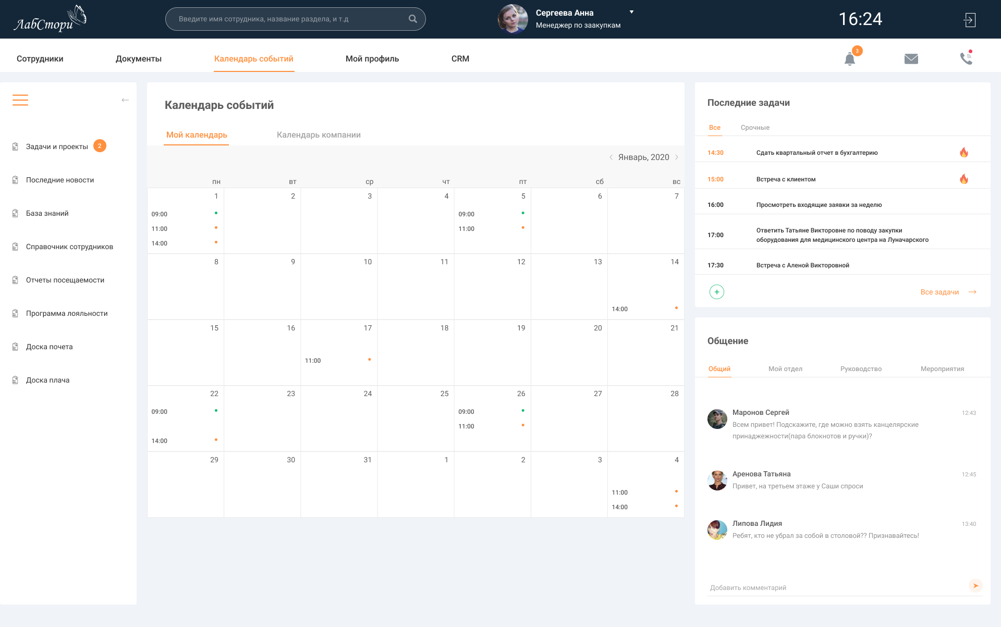Viewport: 1001px width, 627px height.
Task: Click the fire icon on 14:30 task
Action: click(964, 152)
